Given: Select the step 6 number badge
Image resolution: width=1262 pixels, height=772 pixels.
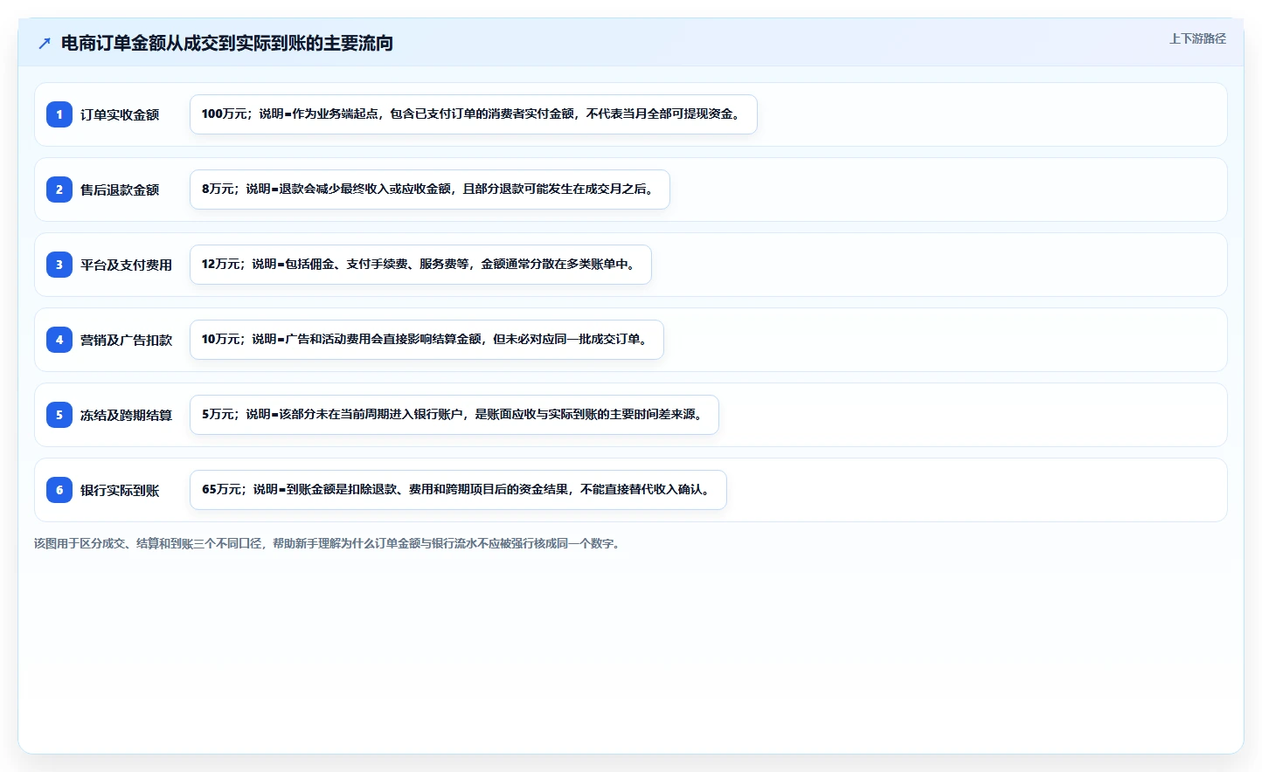Looking at the screenshot, I should pyautogui.click(x=59, y=490).
